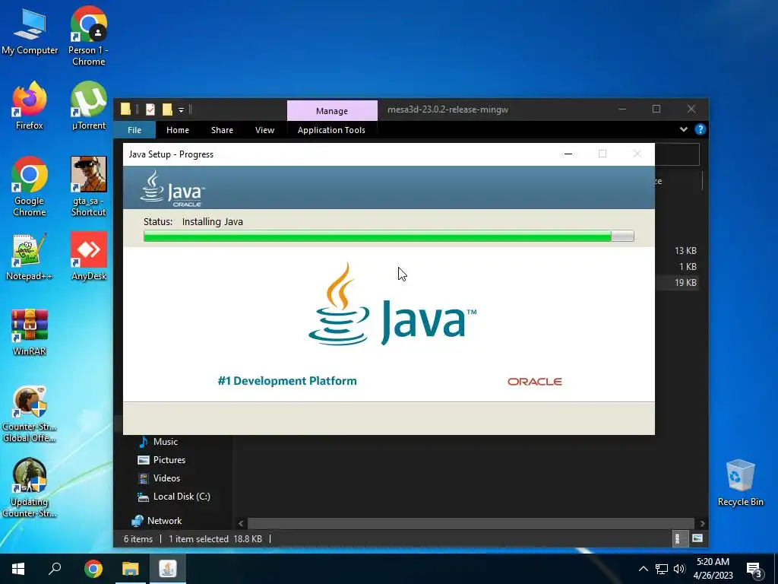Select Network in Explorer navigation pane
This screenshot has width=778, height=584.
(157, 521)
